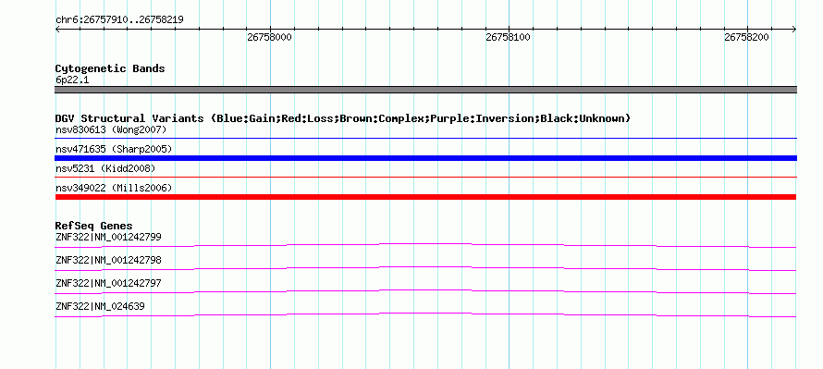Click right arrowhead of coordinate ruler
This screenshot has width=823, height=369.
793,30
